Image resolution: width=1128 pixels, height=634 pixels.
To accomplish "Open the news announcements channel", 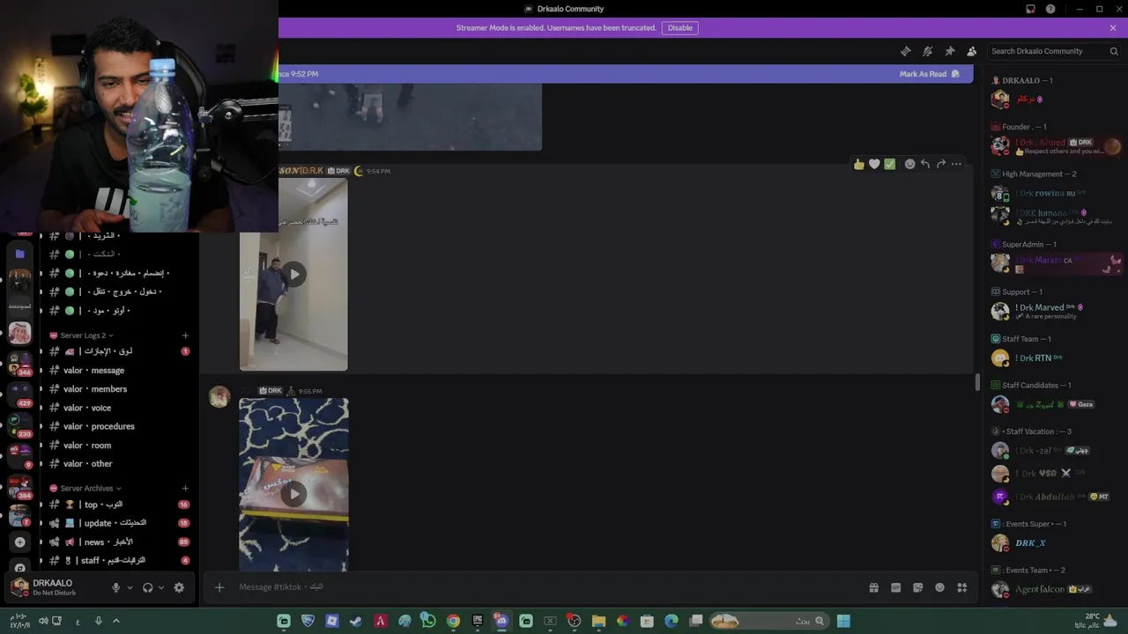I will (119, 542).
